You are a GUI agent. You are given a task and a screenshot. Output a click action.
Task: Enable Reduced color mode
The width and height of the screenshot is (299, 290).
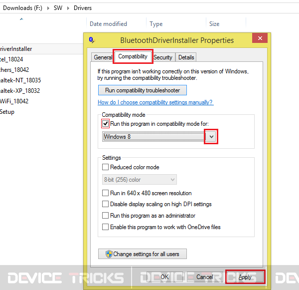(x=105, y=167)
